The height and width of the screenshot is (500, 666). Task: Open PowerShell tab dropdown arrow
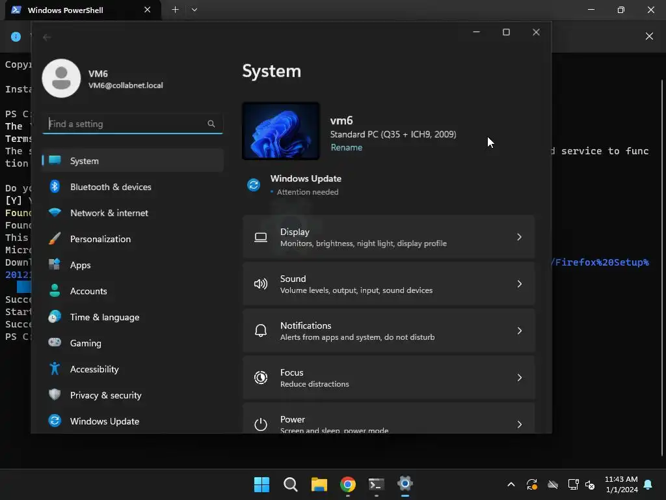click(194, 9)
